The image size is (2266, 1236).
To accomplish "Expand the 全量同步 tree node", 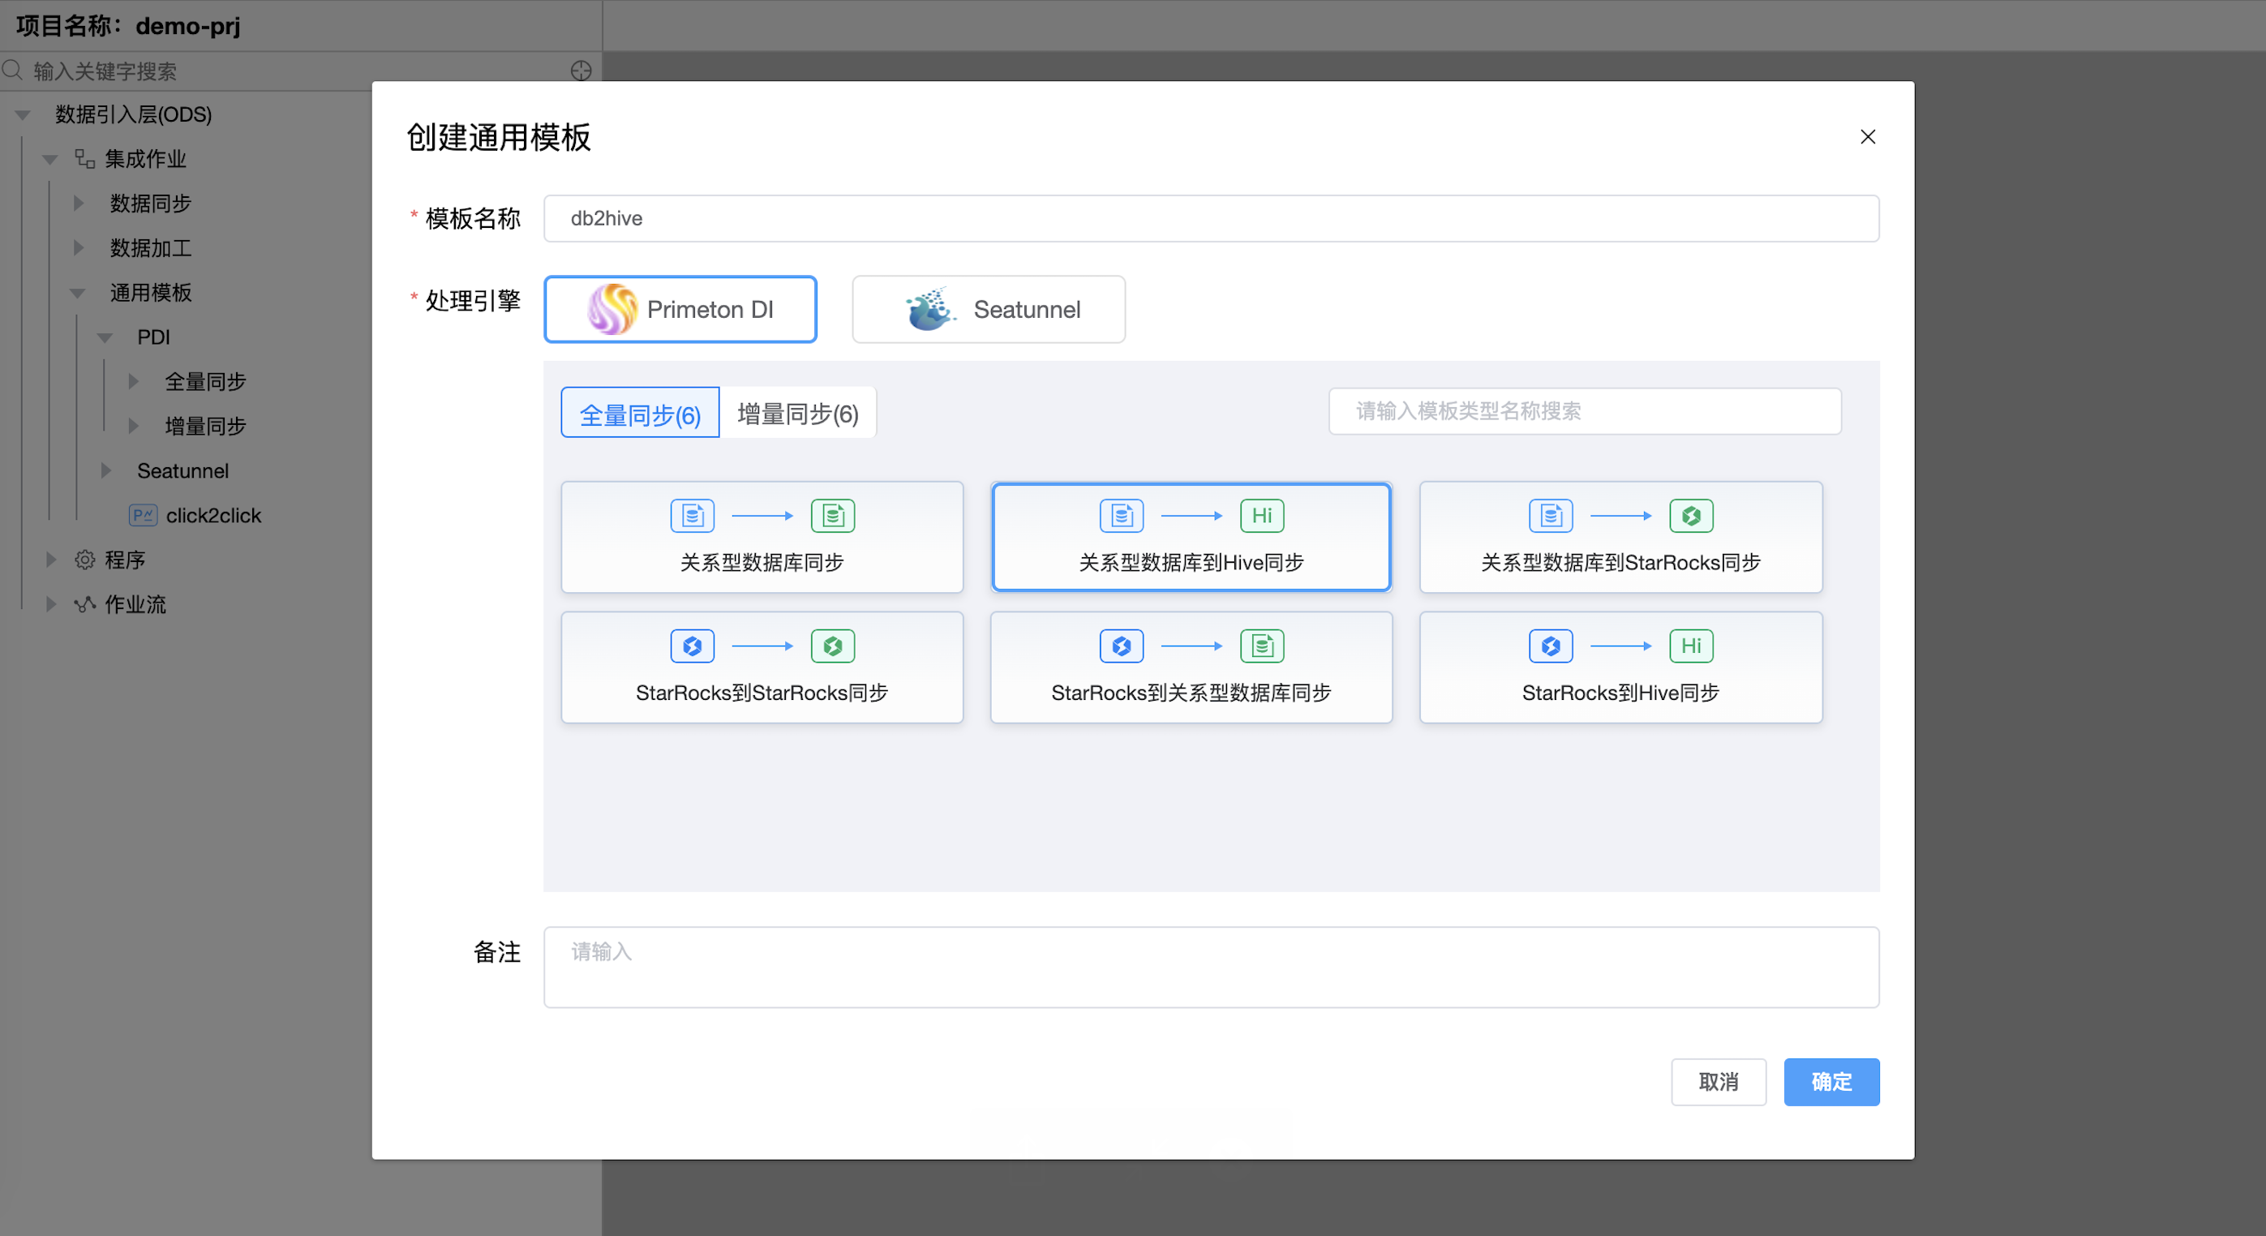I will pyautogui.click(x=134, y=381).
